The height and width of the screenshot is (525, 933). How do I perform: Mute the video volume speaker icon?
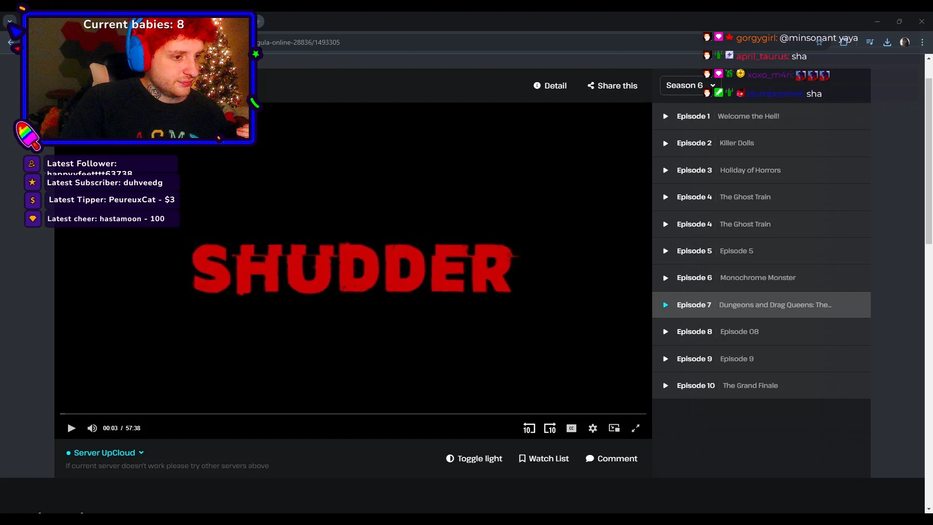point(92,428)
